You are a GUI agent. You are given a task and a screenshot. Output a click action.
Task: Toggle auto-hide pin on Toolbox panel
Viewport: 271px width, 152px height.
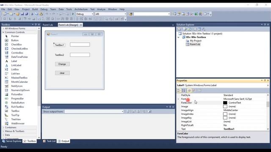pyautogui.click(x=36, y=24)
